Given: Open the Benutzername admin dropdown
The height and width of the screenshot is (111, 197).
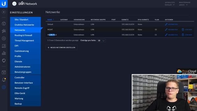Looking at the screenshot, I should click(183, 5).
